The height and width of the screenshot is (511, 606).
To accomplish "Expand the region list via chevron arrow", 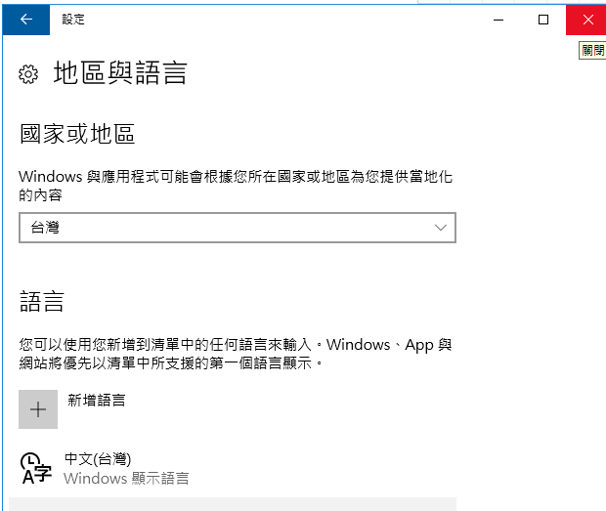I will pos(441,228).
